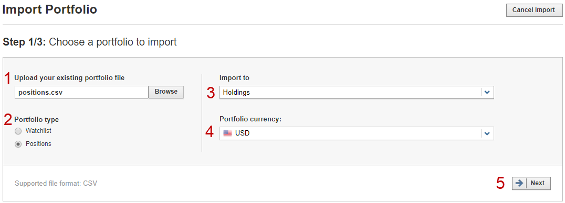The image size is (565, 203).
Task: Click the red number 2 marker
Action: coord(8,120)
